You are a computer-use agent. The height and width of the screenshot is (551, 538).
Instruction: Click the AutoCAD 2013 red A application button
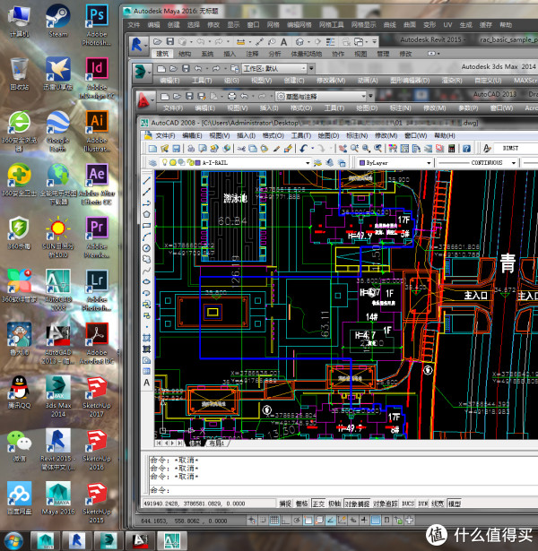point(143,99)
